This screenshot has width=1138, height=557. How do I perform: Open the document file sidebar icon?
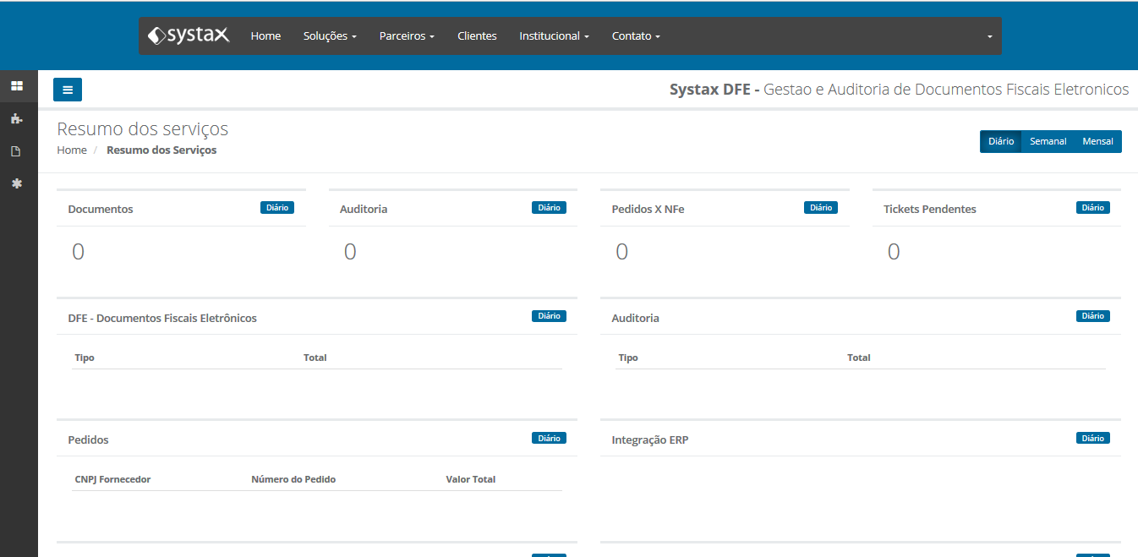tap(16, 151)
